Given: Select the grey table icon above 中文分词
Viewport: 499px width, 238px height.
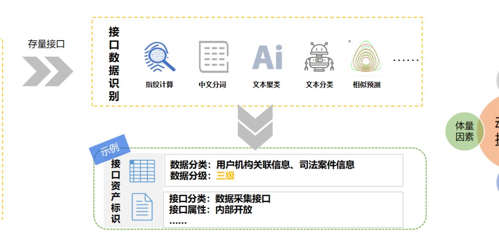Looking at the screenshot, I should (x=213, y=57).
